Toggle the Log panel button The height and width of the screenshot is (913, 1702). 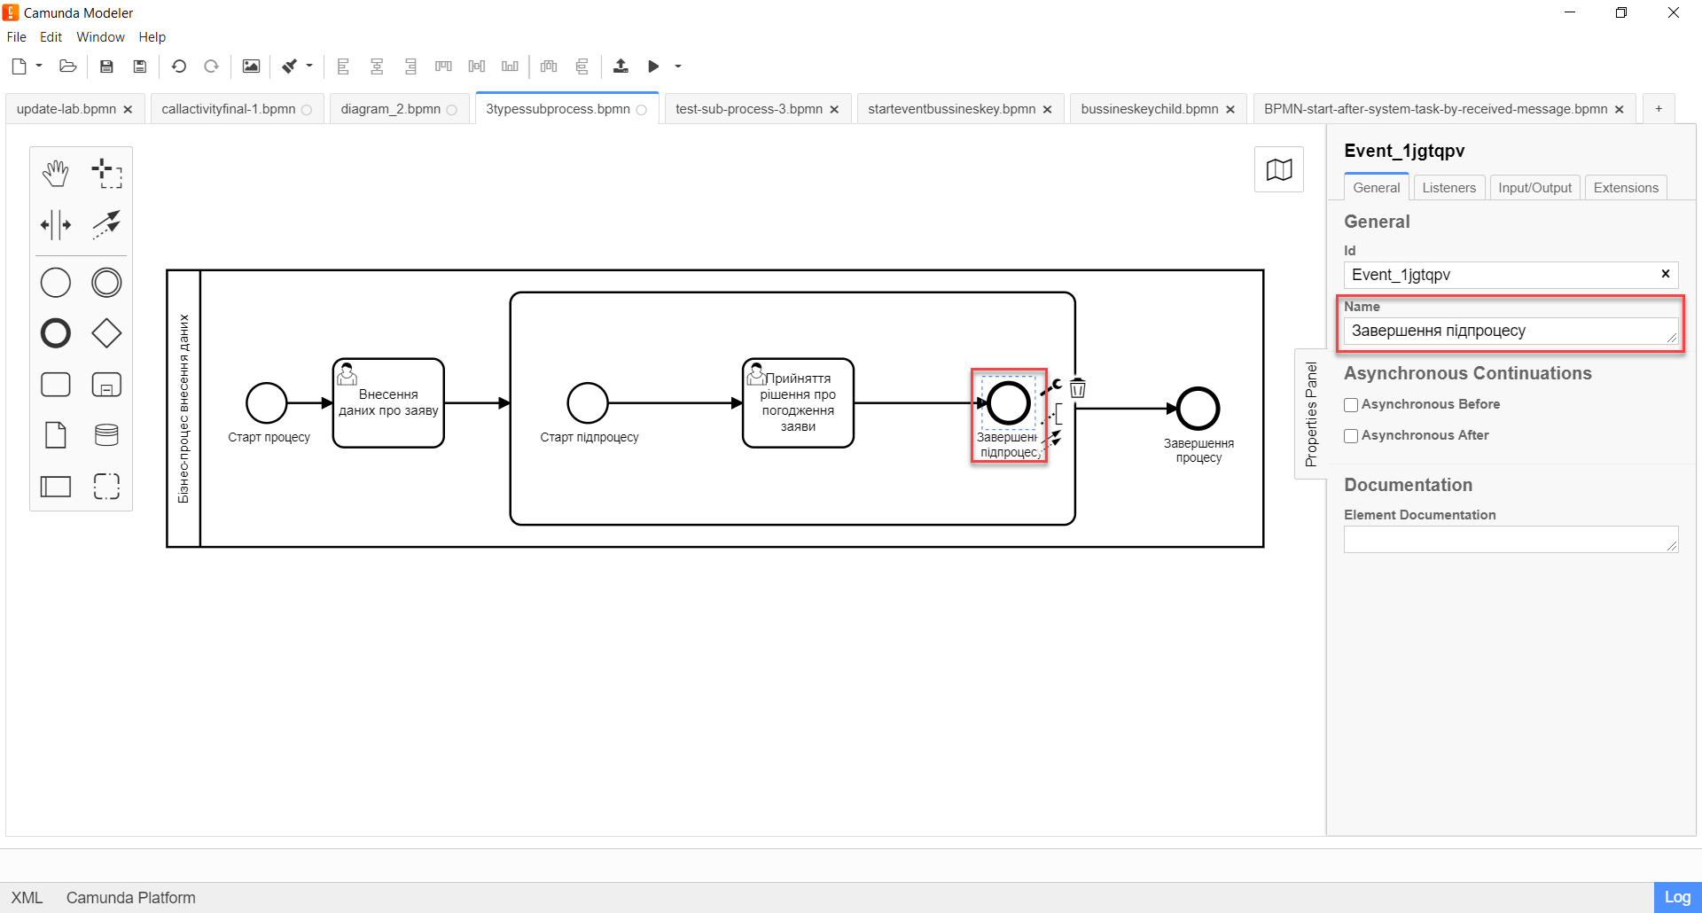pyautogui.click(x=1677, y=897)
